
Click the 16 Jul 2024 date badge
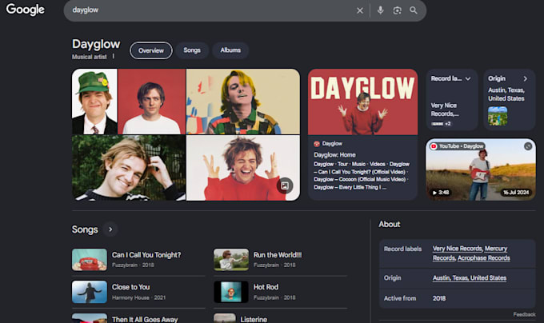[516, 193]
